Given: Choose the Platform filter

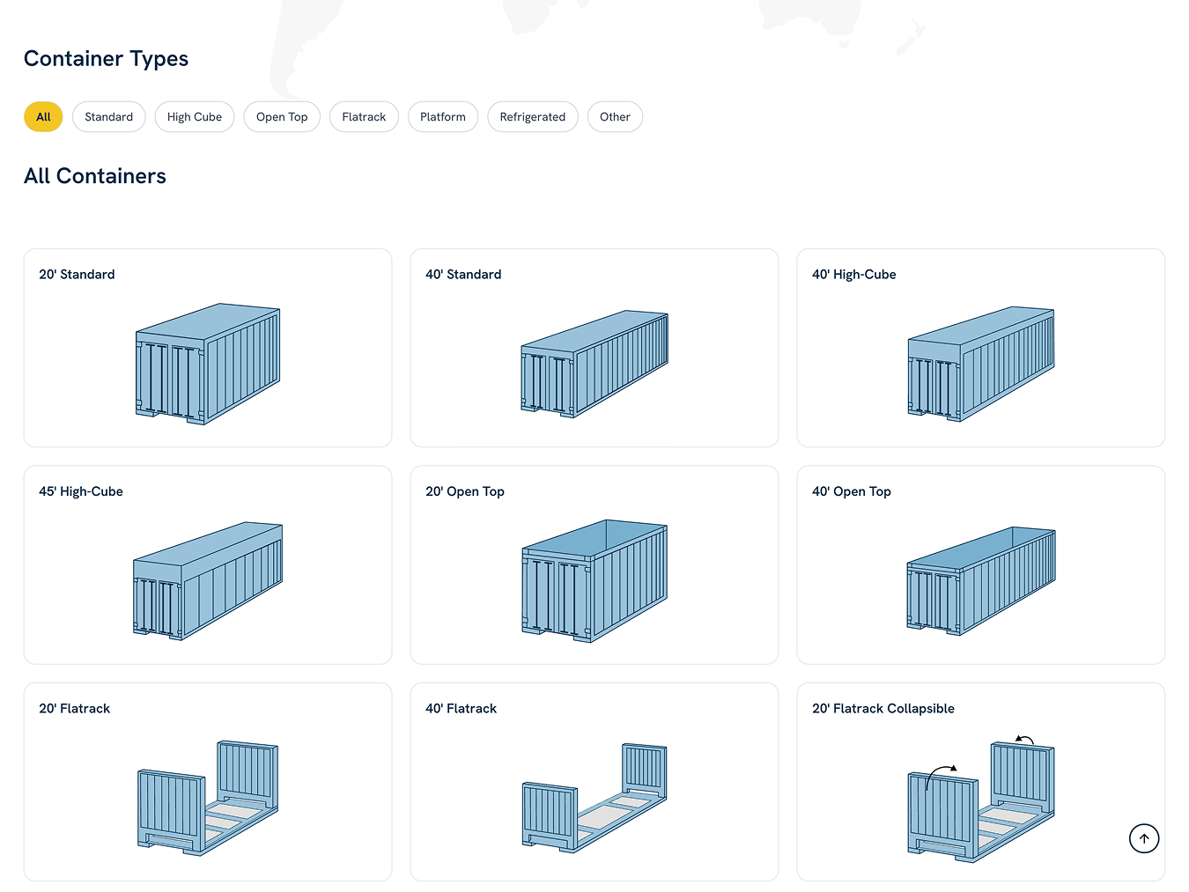Looking at the screenshot, I should (442, 117).
